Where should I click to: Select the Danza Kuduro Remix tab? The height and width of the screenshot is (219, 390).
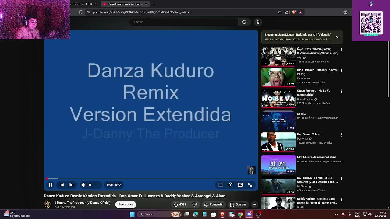click(125, 4)
